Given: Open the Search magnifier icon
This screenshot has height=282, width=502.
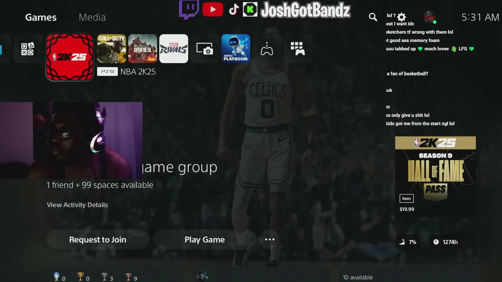Looking at the screenshot, I should point(373,17).
